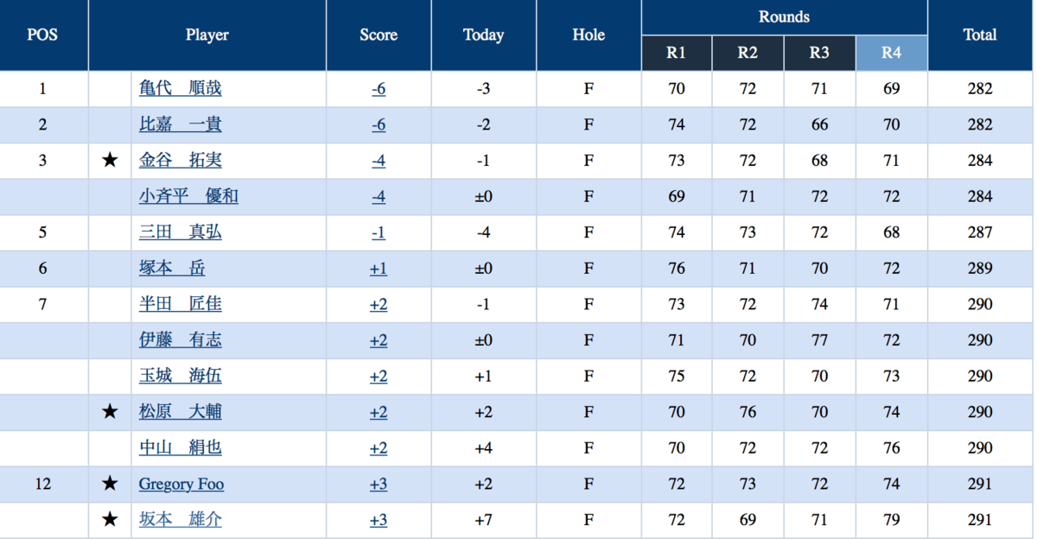This screenshot has height=539, width=1037.
Task: Click the Player column header
Action: click(207, 35)
